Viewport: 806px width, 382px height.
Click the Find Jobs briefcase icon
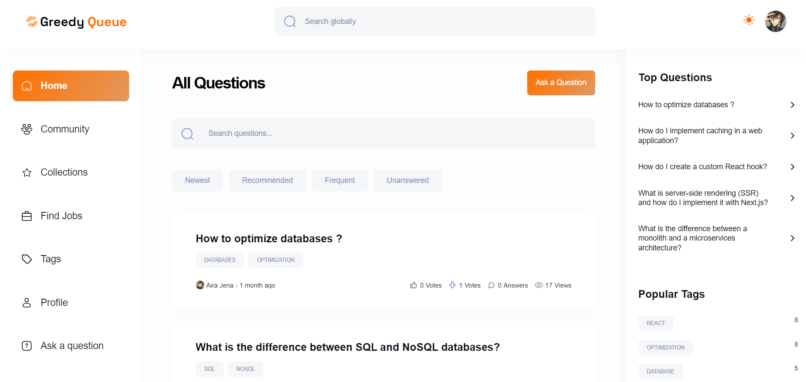pyautogui.click(x=27, y=216)
